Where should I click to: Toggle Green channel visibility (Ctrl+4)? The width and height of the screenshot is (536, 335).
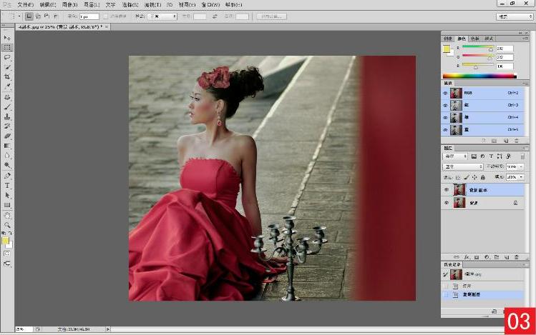445,118
